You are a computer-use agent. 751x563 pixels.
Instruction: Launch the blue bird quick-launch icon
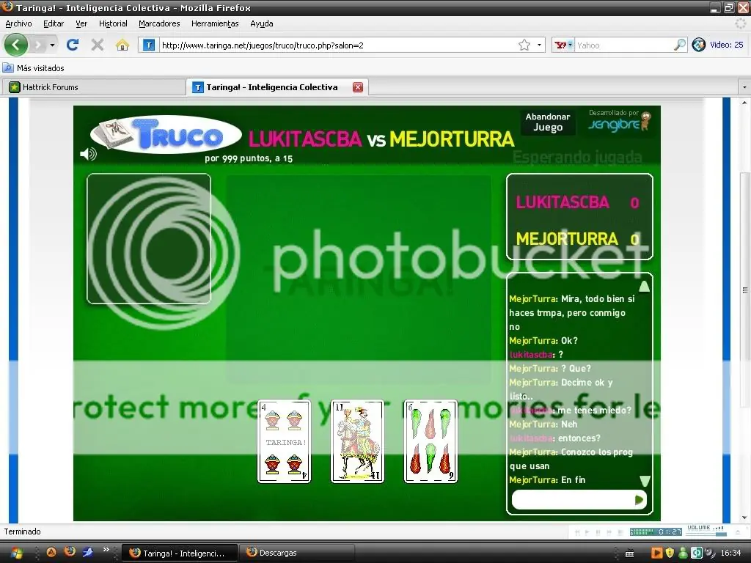point(88,553)
